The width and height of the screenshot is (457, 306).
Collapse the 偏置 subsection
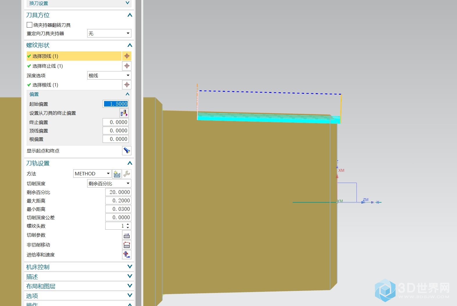127,94
